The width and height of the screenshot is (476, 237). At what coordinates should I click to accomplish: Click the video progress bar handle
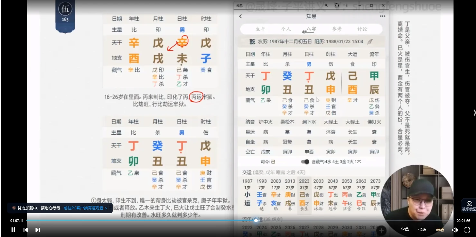pos(256,220)
